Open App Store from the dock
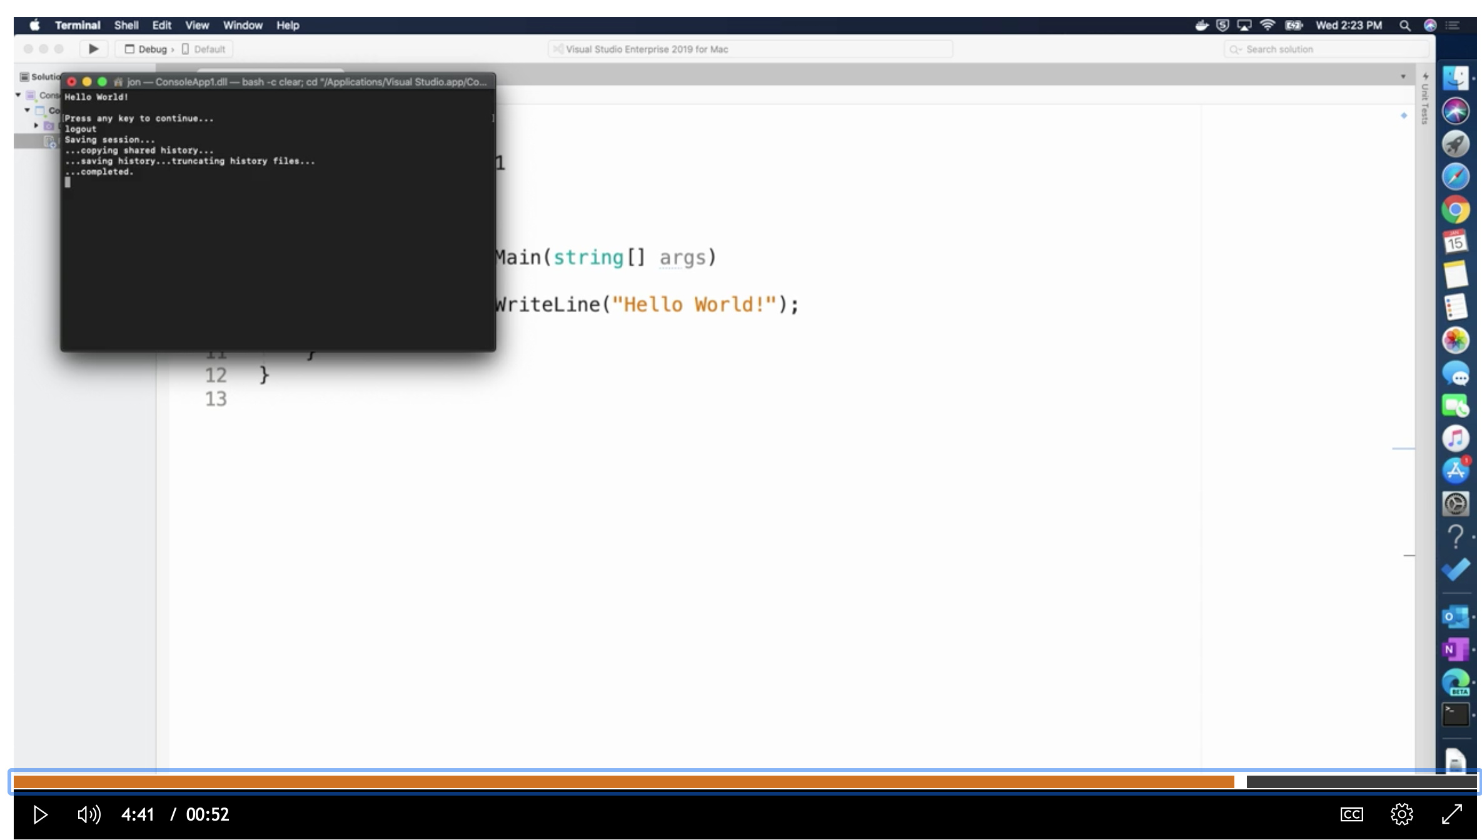This screenshot has height=840, width=1482. point(1455,471)
